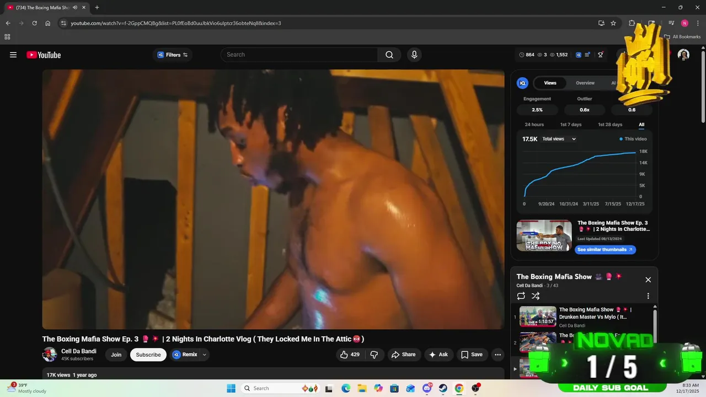Open playlist three-dot options menu
This screenshot has width=706, height=397.
tap(648, 296)
